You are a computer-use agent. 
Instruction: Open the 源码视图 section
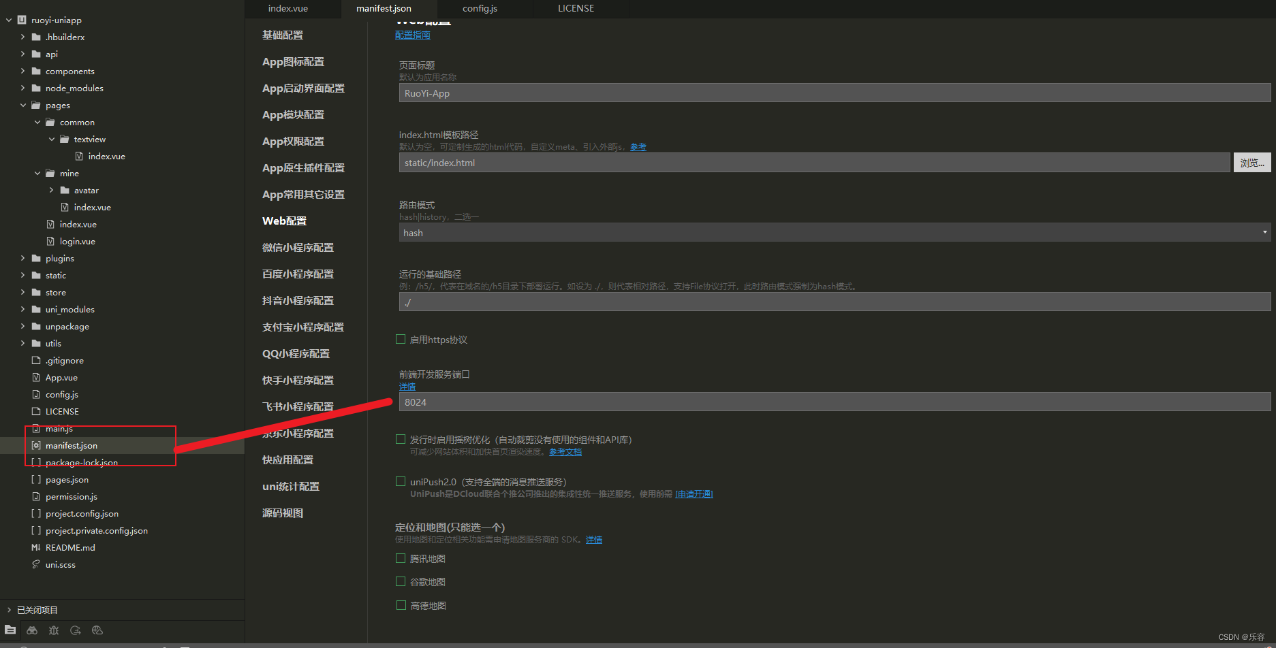point(283,513)
